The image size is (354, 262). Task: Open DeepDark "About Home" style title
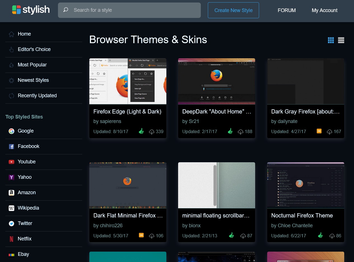point(217,112)
